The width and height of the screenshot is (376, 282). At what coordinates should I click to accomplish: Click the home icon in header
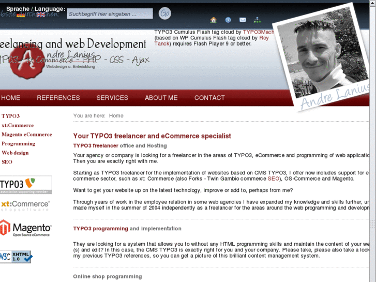click(214, 20)
